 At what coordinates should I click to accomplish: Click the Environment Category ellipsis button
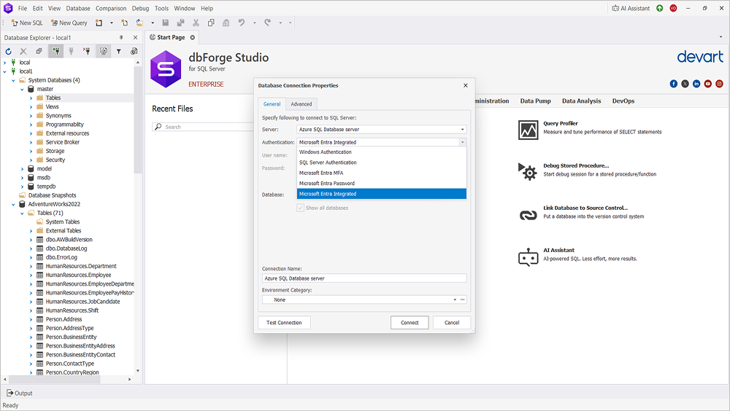pos(462,300)
